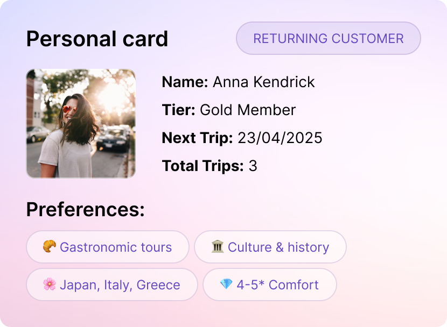Select the name Anna Kendrick
Viewport: 447px width, 327px height.
click(x=263, y=82)
